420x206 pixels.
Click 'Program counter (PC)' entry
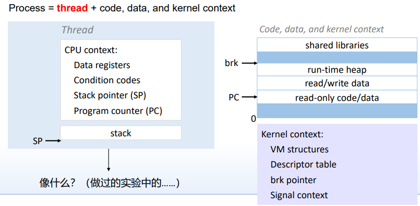[118, 111]
